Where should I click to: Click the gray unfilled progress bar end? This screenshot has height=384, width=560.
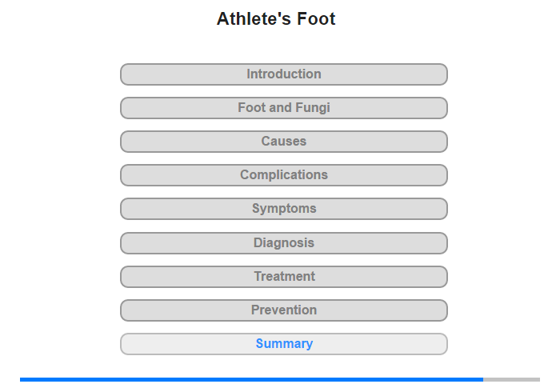point(511,379)
